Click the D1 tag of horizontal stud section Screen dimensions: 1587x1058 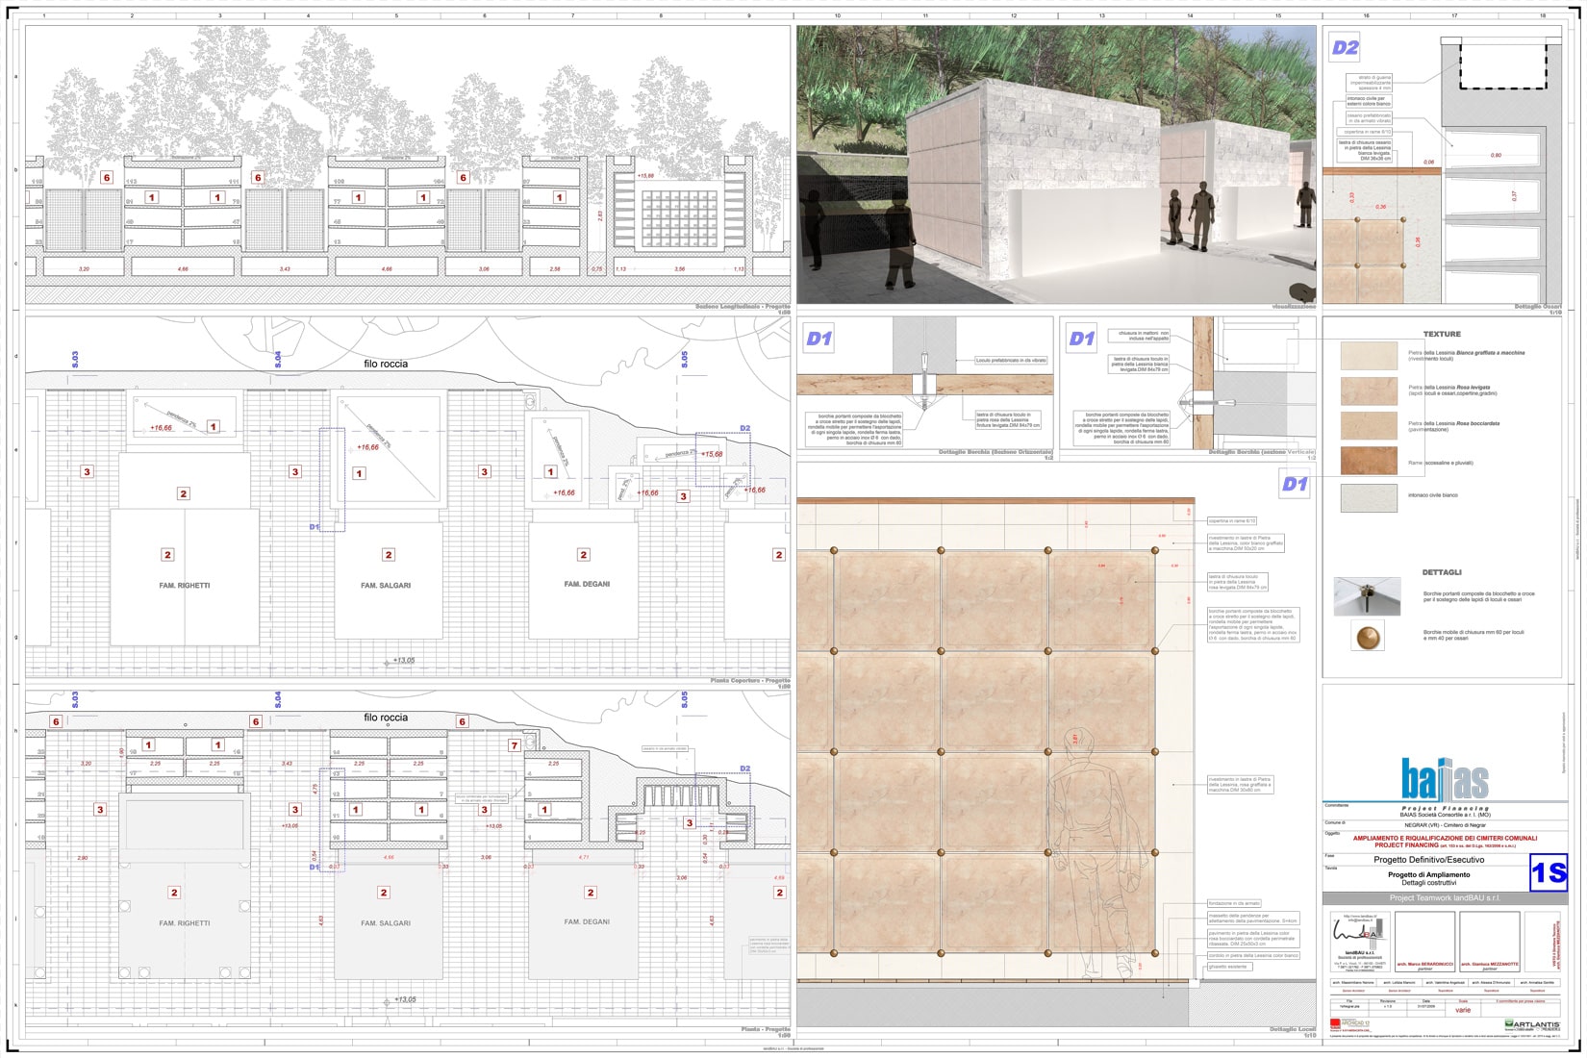[x=819, y=338]
